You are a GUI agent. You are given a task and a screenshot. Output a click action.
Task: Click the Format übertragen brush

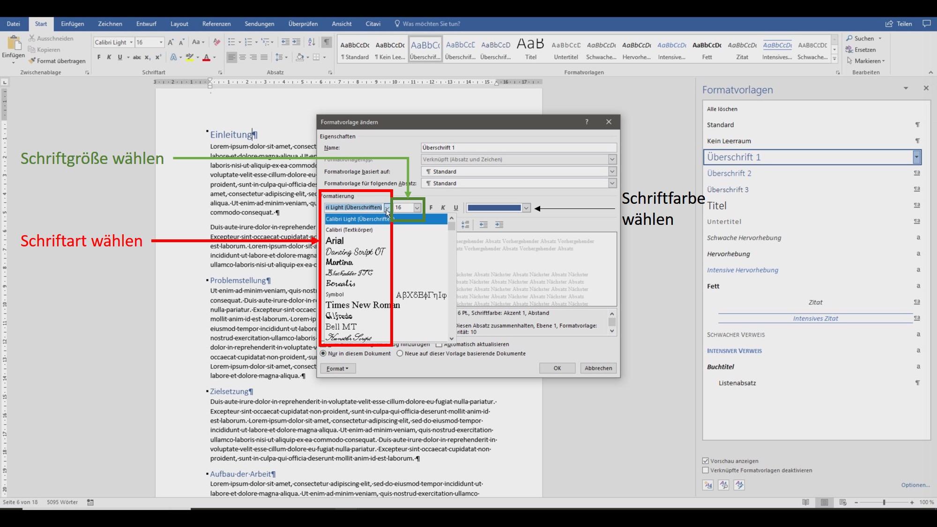point(57,61)
